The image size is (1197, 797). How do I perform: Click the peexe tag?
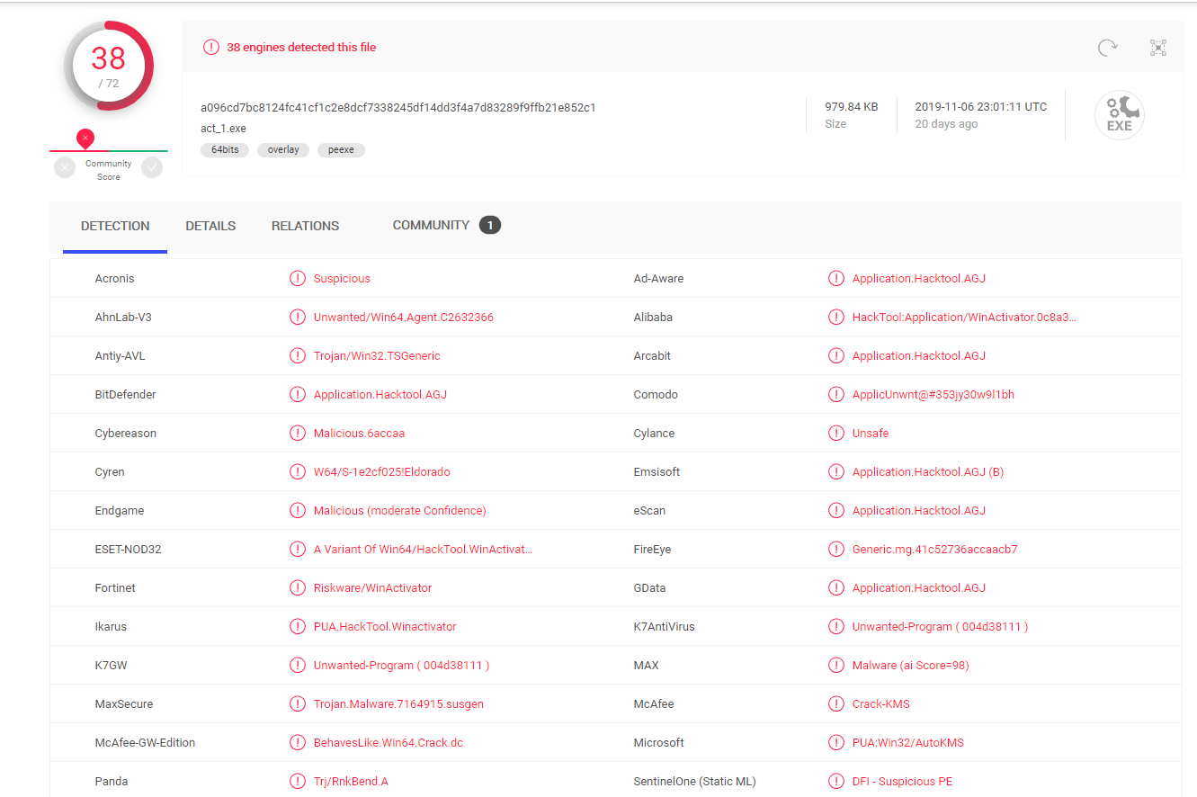pos(341,150)
